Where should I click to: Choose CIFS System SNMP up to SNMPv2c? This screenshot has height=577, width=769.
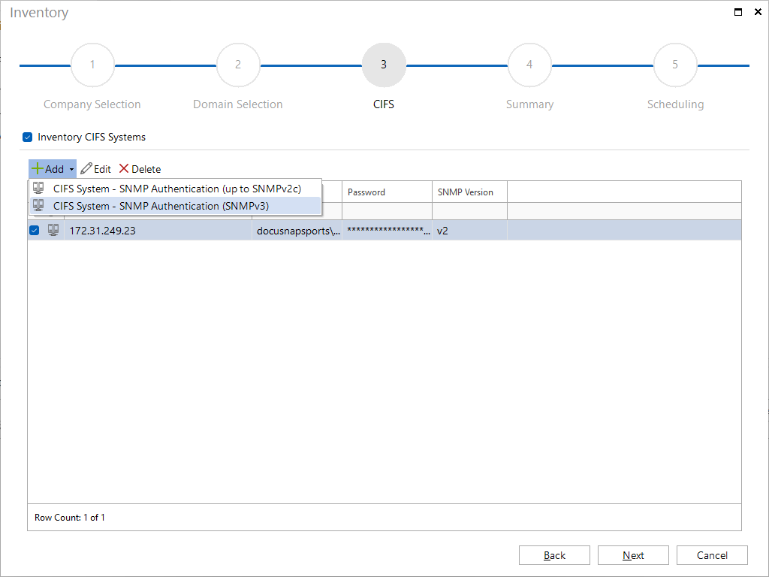coord(175,189)
